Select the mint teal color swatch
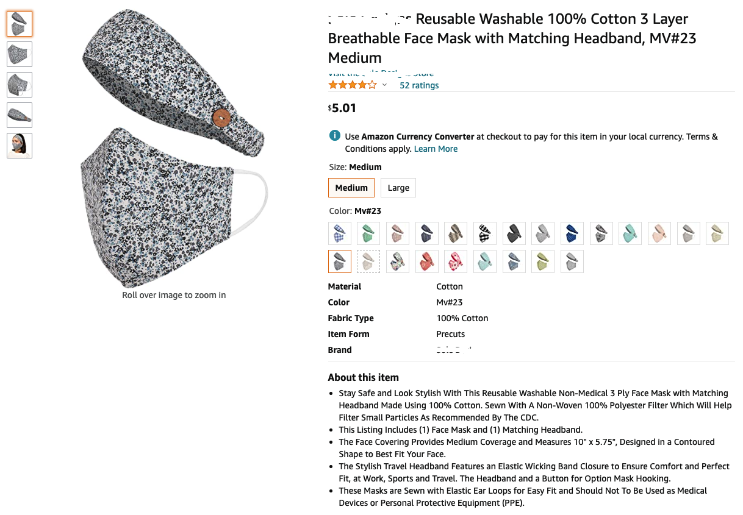The height and width of the screenshot is (515, 743). tap(630, 233)
